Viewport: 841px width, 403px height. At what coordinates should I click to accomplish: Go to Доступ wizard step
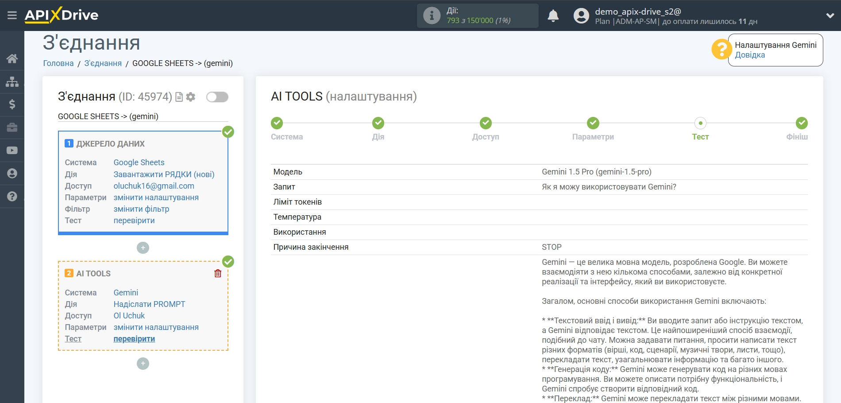486,123
